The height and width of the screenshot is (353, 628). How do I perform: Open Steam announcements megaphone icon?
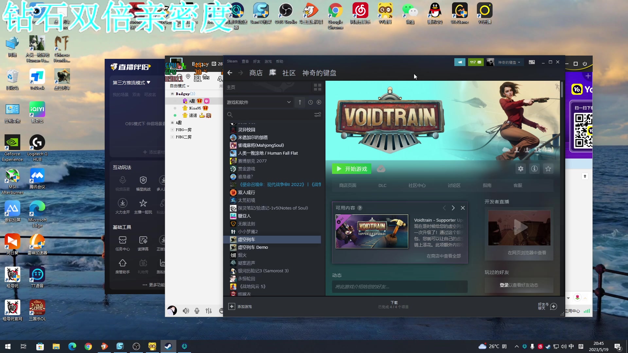(460, 62)
